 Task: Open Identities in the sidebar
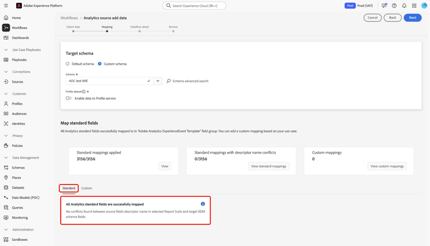[18, 124]
